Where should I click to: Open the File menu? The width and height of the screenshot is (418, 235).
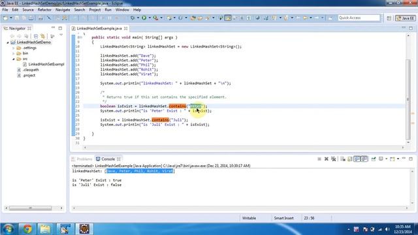pos(5,10)
